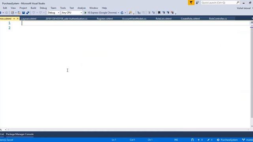This screenshot has height=142, width=253.
Task: Click the Undo arrow icon
Action: (x=34, y=13)
